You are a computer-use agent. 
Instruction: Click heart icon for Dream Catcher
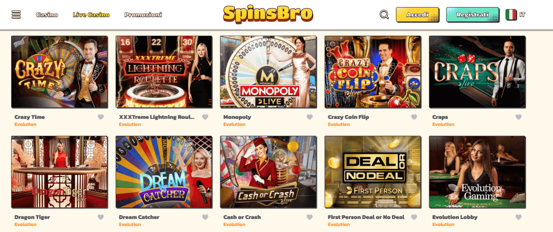(205, 217)
